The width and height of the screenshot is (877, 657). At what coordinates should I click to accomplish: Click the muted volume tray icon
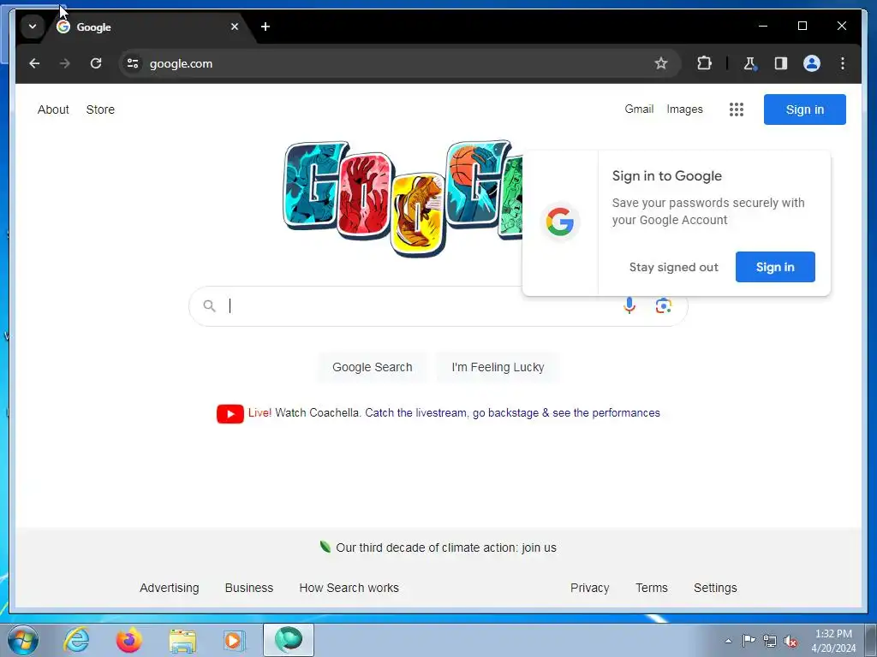point(790,641)
